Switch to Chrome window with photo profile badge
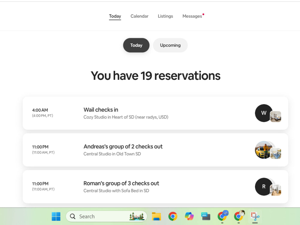The height and width of the screenshot is (225, 300). click(x=239, y=216)
